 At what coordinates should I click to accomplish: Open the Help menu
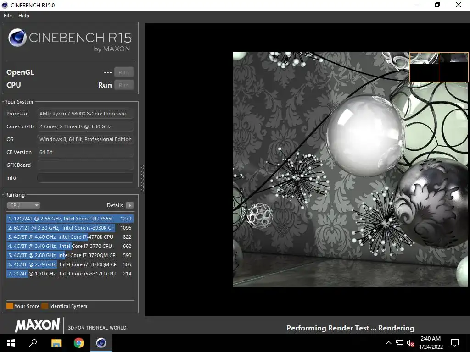pyautogui.click(x=24, y=16)
